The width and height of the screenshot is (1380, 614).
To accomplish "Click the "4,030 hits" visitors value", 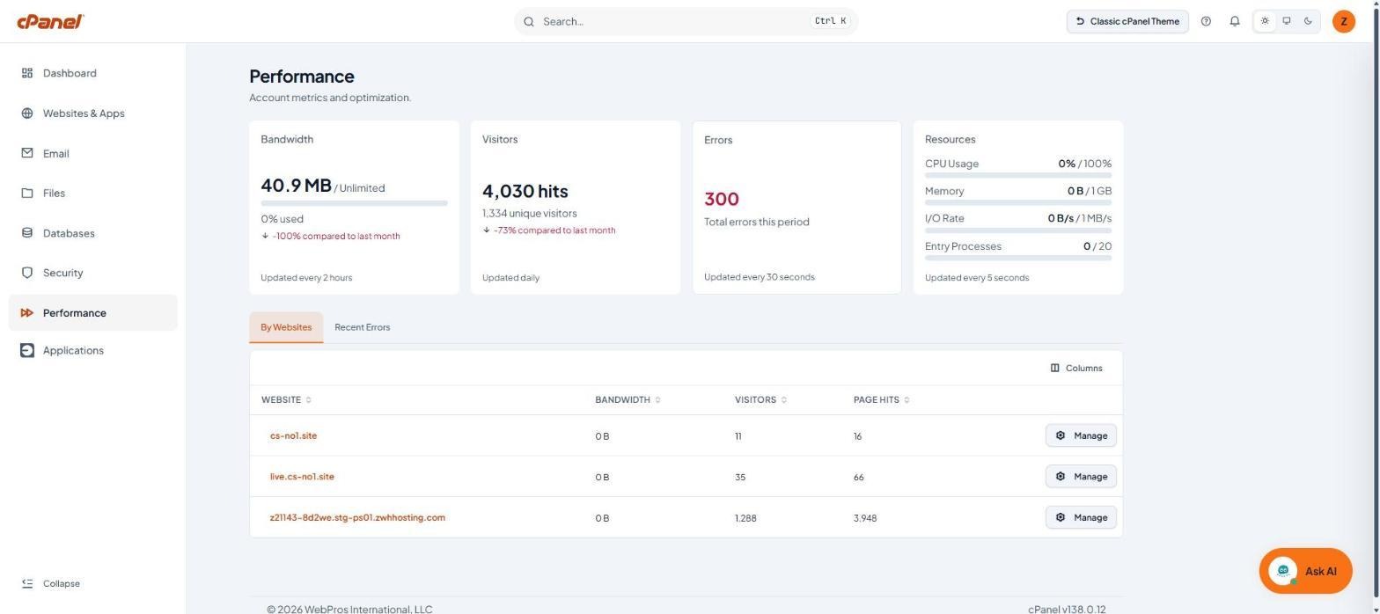I will tap(525, 191).
